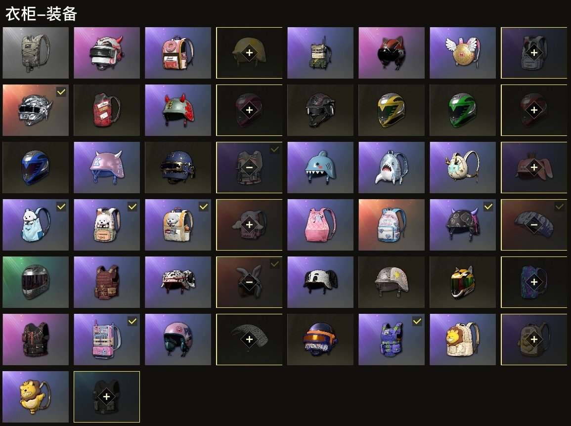Toggle checkmark on purple tactical vest
The image size is (571, 426).
417,321
